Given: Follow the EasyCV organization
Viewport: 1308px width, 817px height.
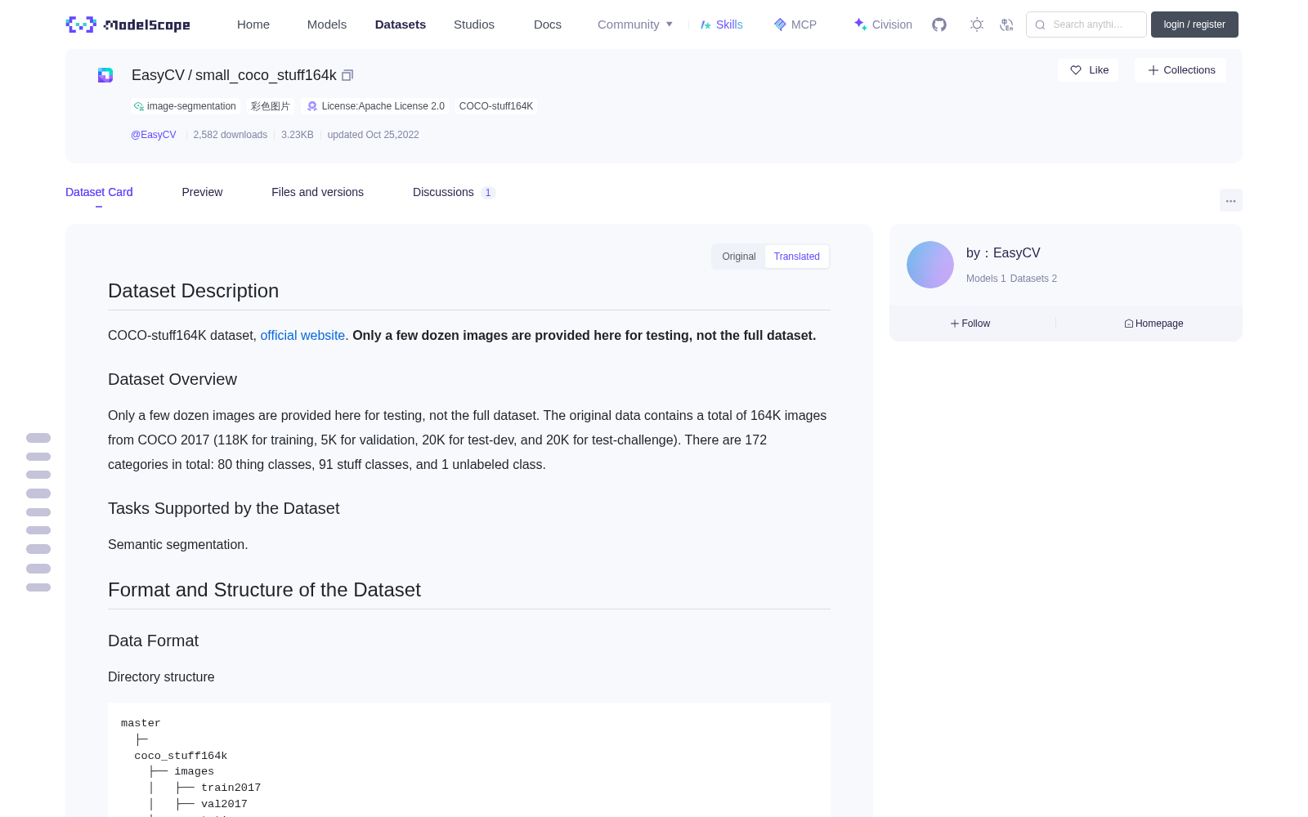Looking at the screenshot, I should click(970, 324).
